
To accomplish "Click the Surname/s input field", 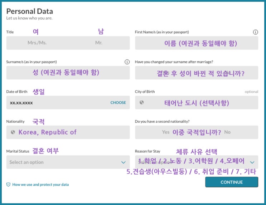I will (68, 73).
